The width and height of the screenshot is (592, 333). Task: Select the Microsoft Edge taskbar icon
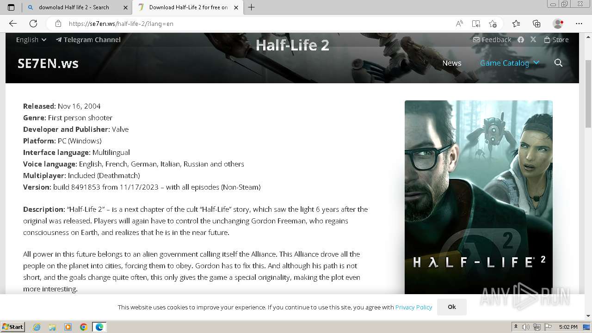[99, 327]
